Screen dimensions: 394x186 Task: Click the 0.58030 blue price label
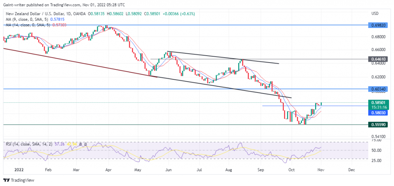point(379,113)
